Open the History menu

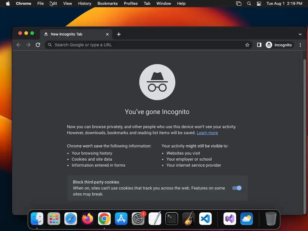[x=85, y=4]
